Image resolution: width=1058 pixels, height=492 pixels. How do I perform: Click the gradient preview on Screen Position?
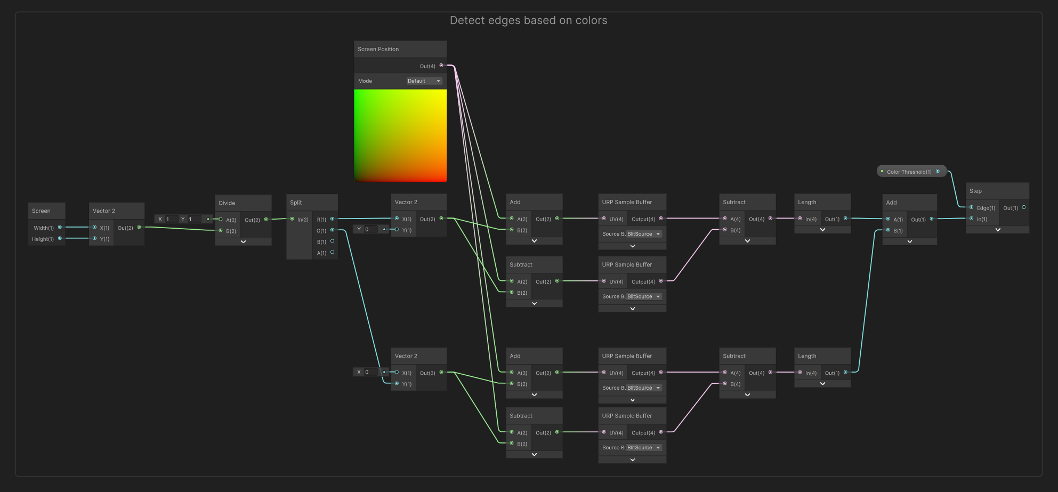click(400, 136)
